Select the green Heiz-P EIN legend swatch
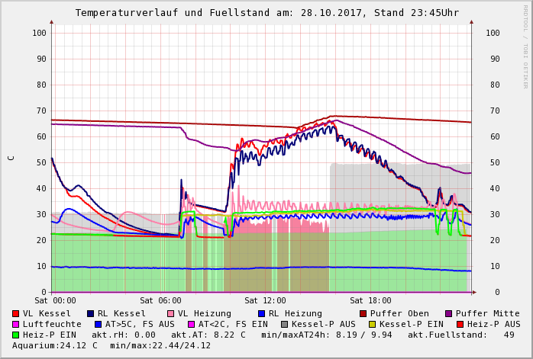This screenshot has width=533, height=359. pyautogui.click(x=16, y=335)
